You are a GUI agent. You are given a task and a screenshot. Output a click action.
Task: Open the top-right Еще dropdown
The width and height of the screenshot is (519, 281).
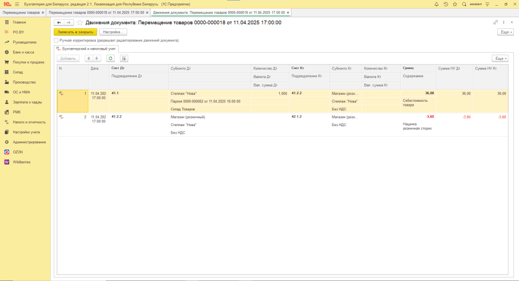505,31
